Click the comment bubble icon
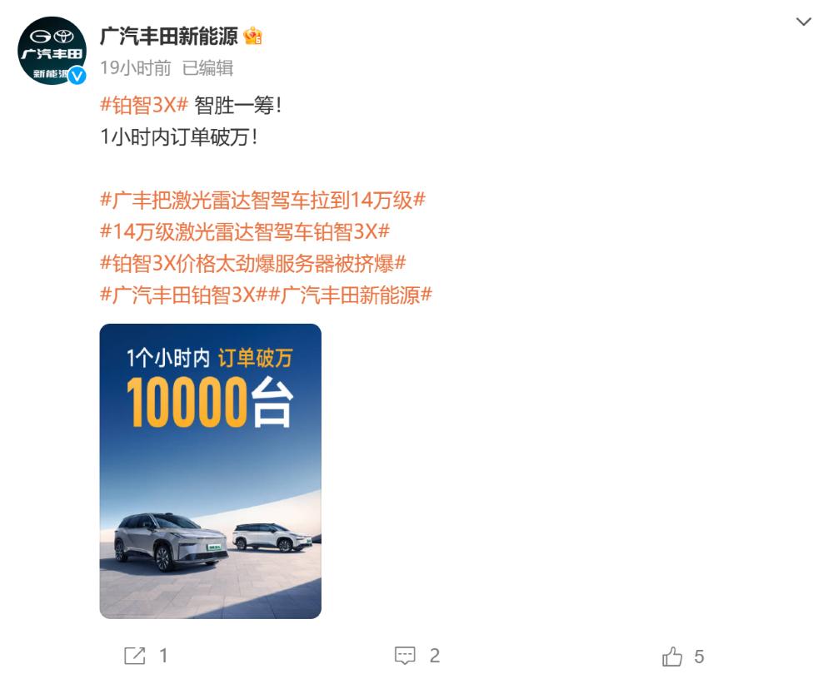 pyautogui.click(x=405, y=656)
